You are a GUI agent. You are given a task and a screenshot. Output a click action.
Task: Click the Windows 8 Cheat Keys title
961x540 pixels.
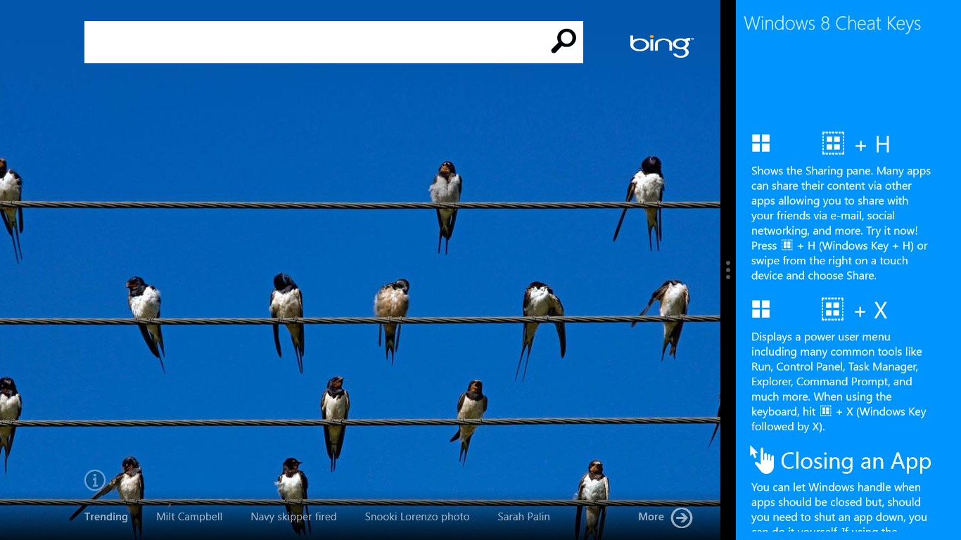(x=832, y=23)
